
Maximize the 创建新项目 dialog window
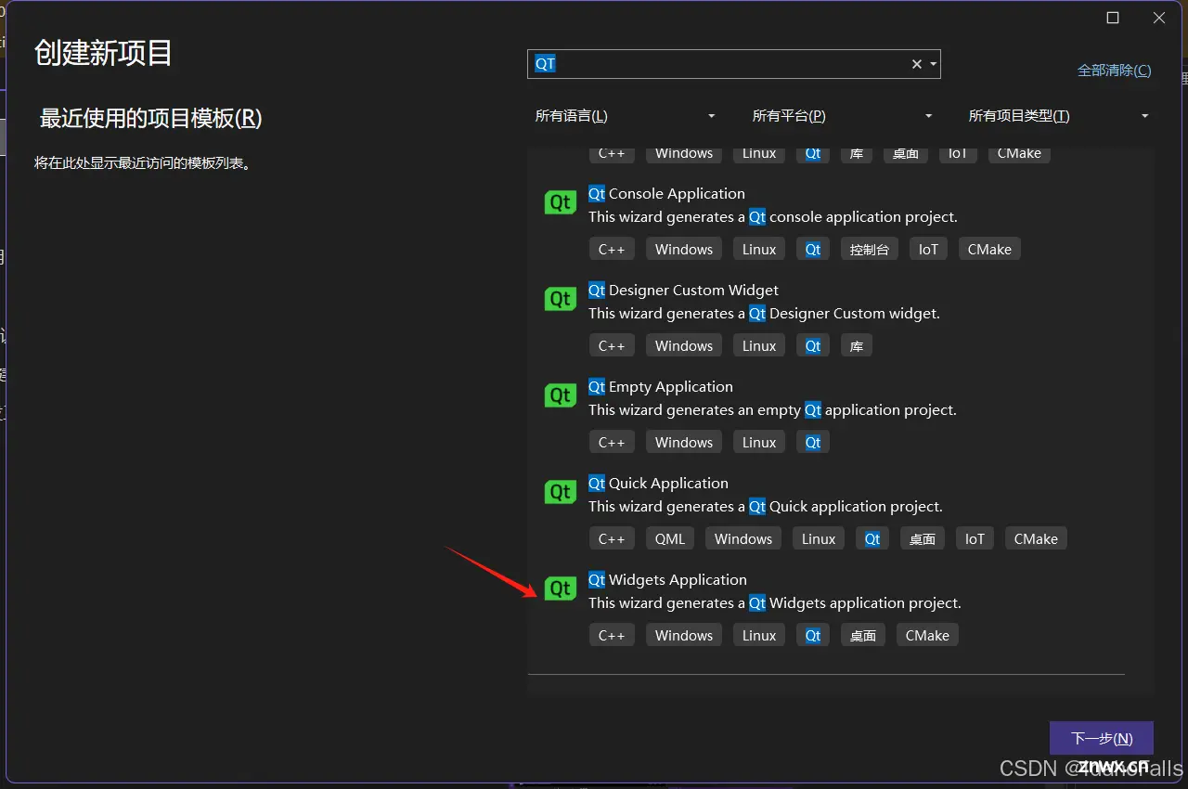[x=1113, y=18]
